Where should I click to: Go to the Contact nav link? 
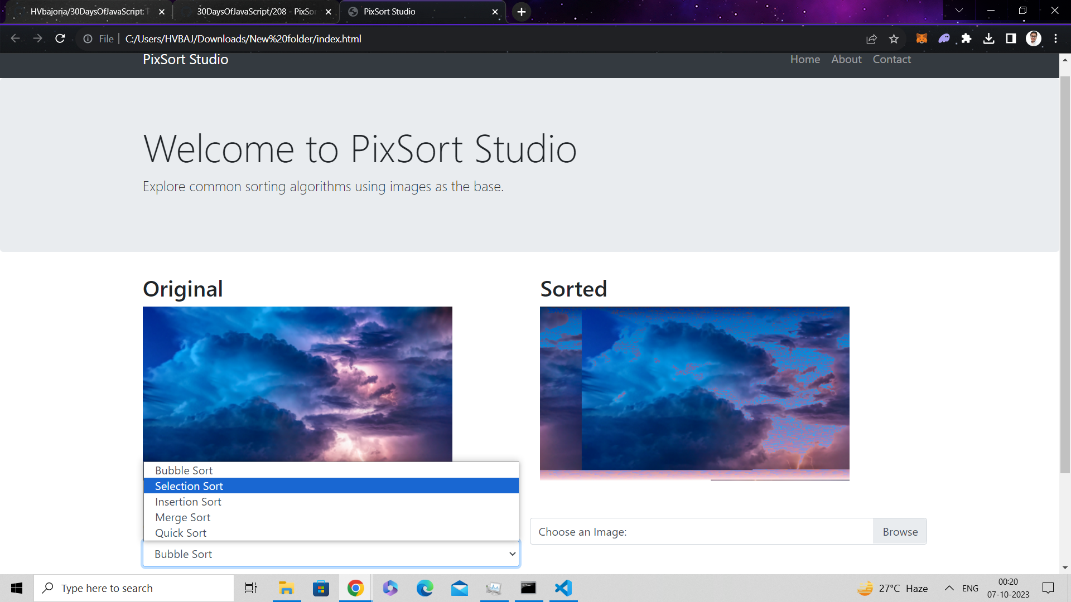891,59
